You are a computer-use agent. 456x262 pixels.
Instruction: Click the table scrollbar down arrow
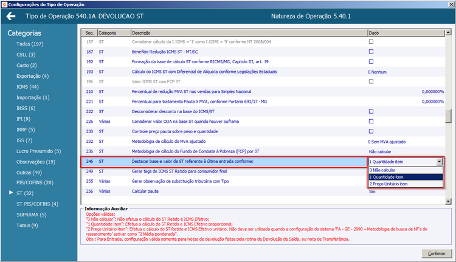[448, 201]
